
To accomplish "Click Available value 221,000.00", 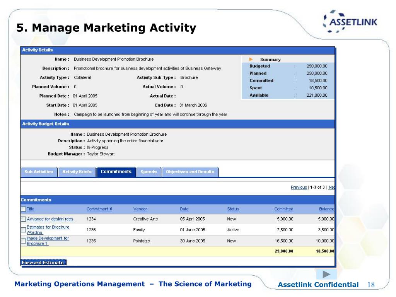I will coord(317,95).
